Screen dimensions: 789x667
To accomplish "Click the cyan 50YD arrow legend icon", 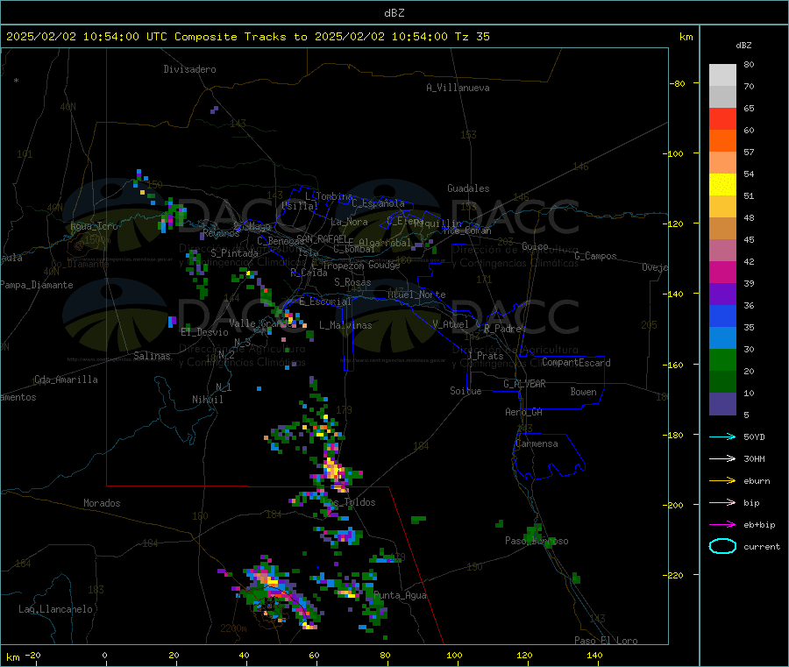I will tap(722, 436).
